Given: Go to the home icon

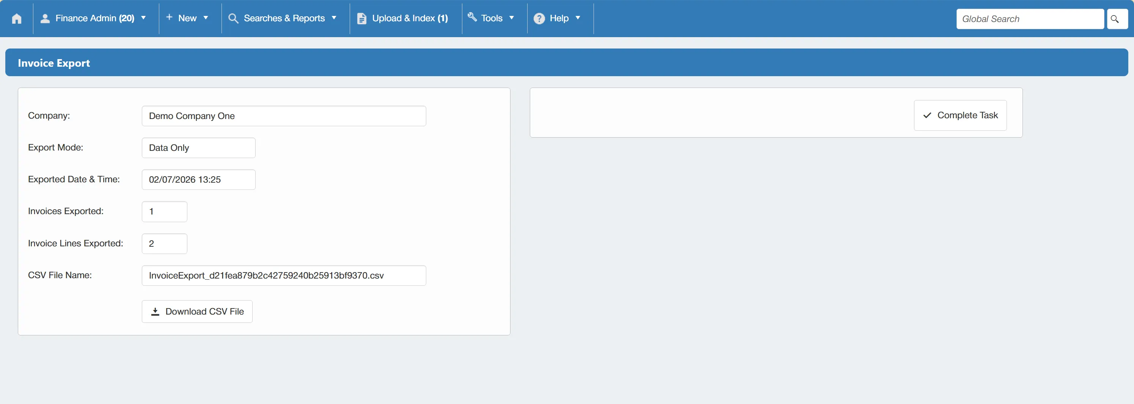Looking at the screenshot, I should click(x=17, y=19).
